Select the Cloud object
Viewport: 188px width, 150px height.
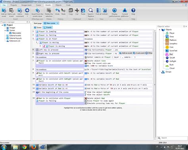pos(172,68)
